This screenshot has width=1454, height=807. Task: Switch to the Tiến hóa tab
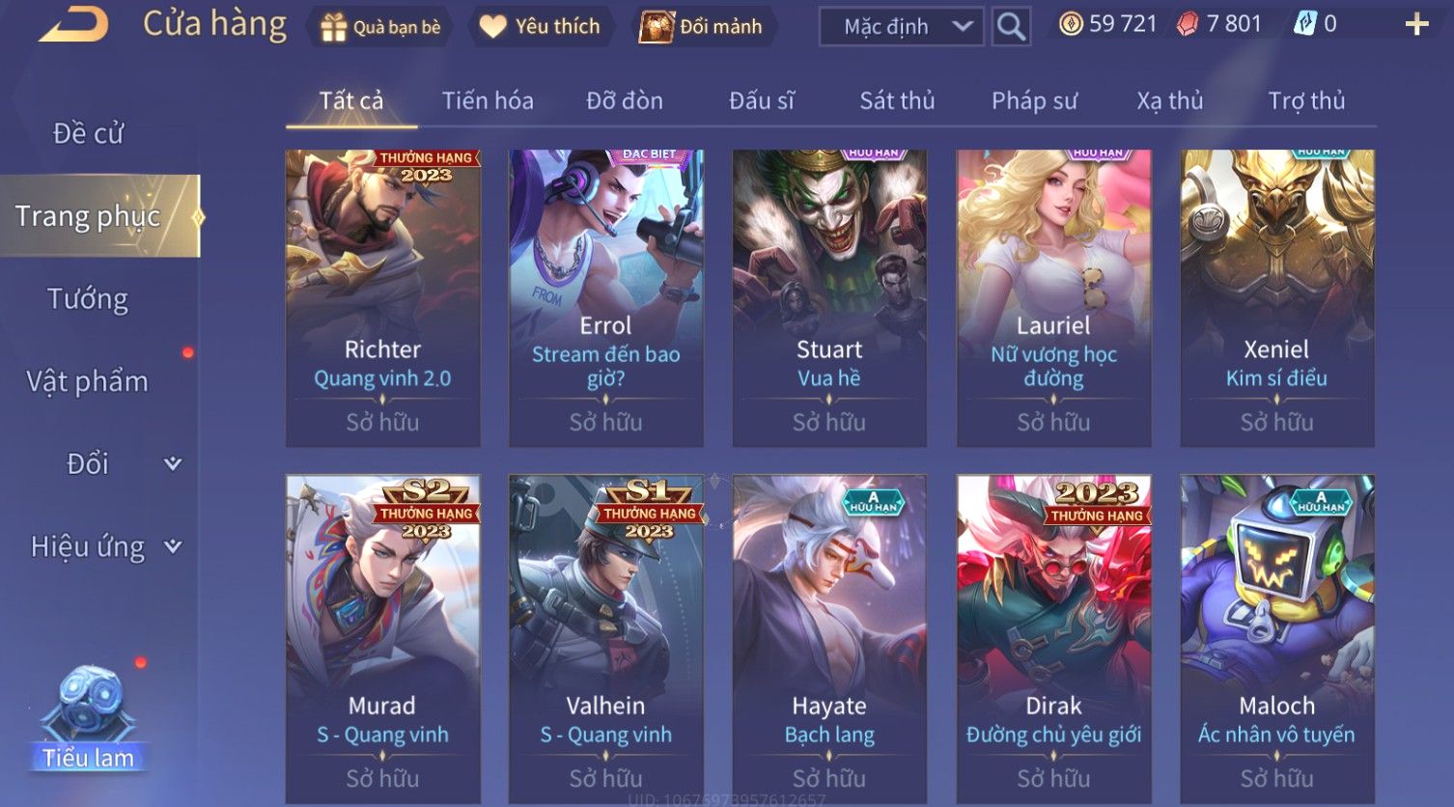click(488, 100)
